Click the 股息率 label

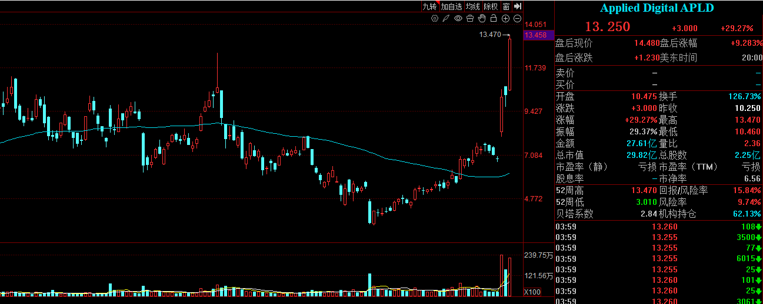(569, 178)
